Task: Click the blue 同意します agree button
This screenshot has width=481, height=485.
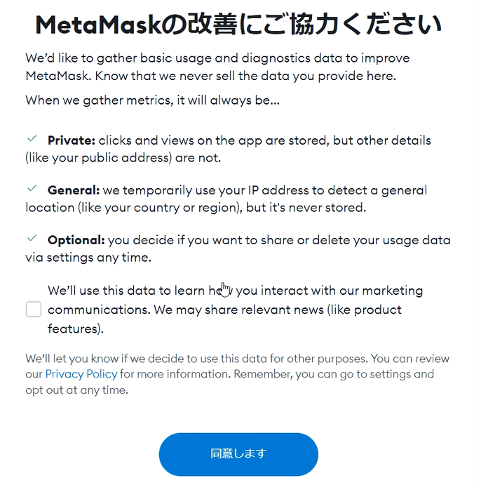Action: pos(238,454)
